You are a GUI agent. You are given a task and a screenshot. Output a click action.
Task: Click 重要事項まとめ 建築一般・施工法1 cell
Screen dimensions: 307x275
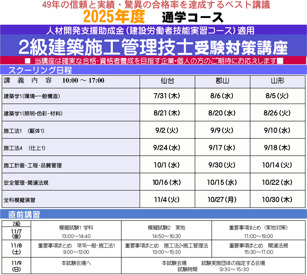pyautogui.click(x=76, y=249)
